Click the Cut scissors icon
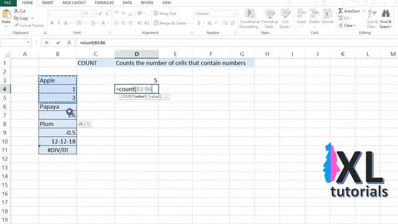Image resolution: width=398 pixels, height=224 pixels. tap(16, 11)
